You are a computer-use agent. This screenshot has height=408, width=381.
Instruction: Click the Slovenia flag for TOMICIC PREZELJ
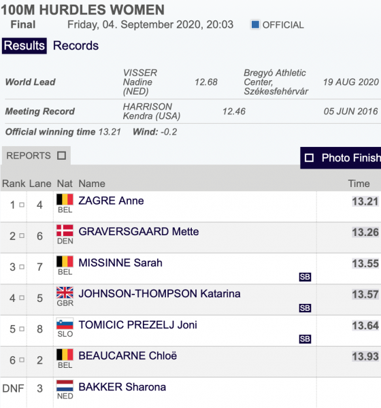(65, 324)
